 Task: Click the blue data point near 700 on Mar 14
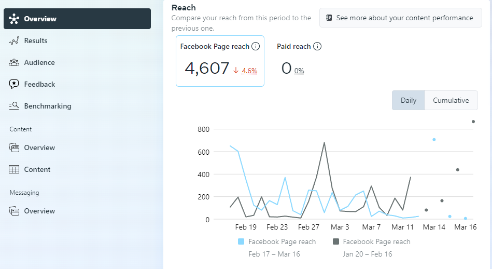click(434, 140)
